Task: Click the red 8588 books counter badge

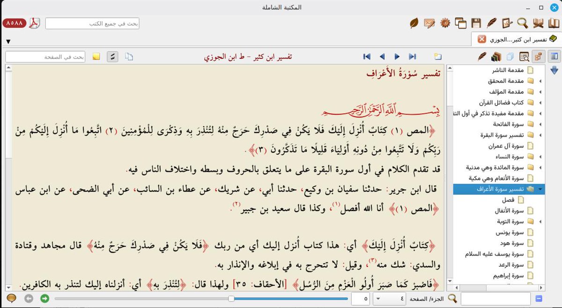Action: pos(15,23)
